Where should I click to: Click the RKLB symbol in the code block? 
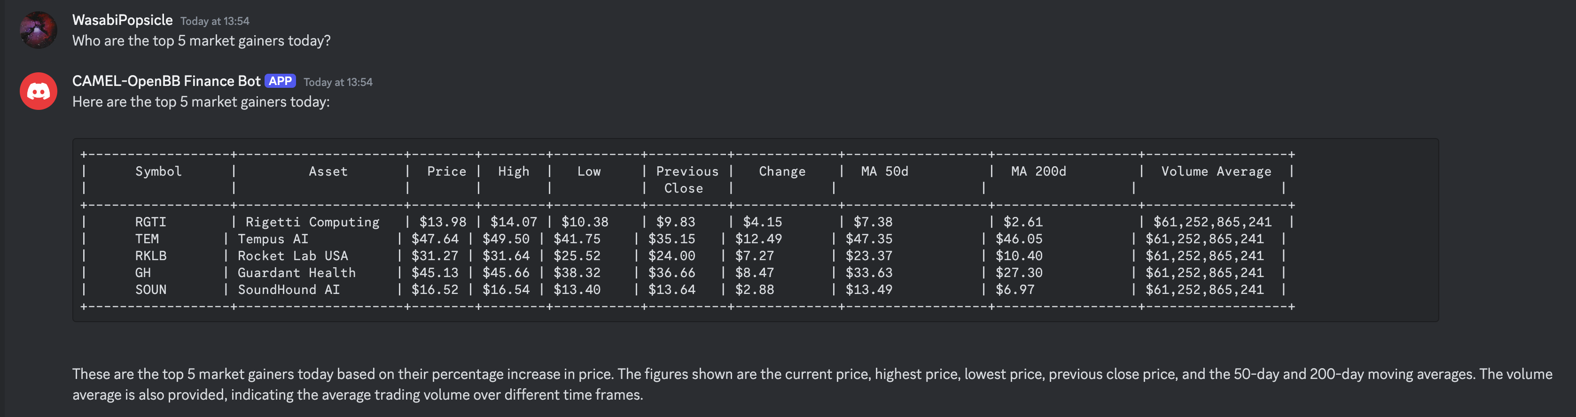150,255
